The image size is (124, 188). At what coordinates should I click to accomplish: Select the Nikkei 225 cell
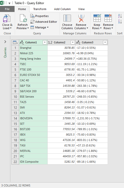[33, 53]
